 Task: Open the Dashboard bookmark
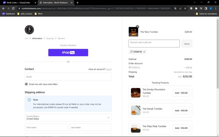tap(9, 14)
